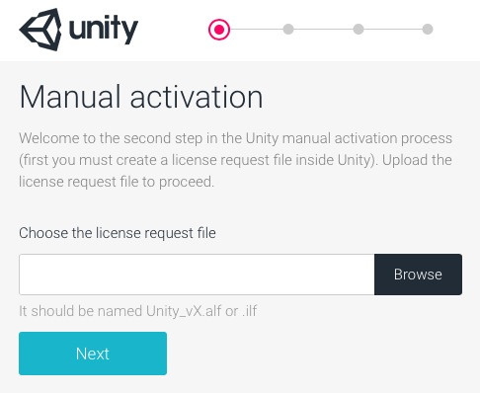Focus the license request file input field
This screenshot has height=393, width=480.
197,275
